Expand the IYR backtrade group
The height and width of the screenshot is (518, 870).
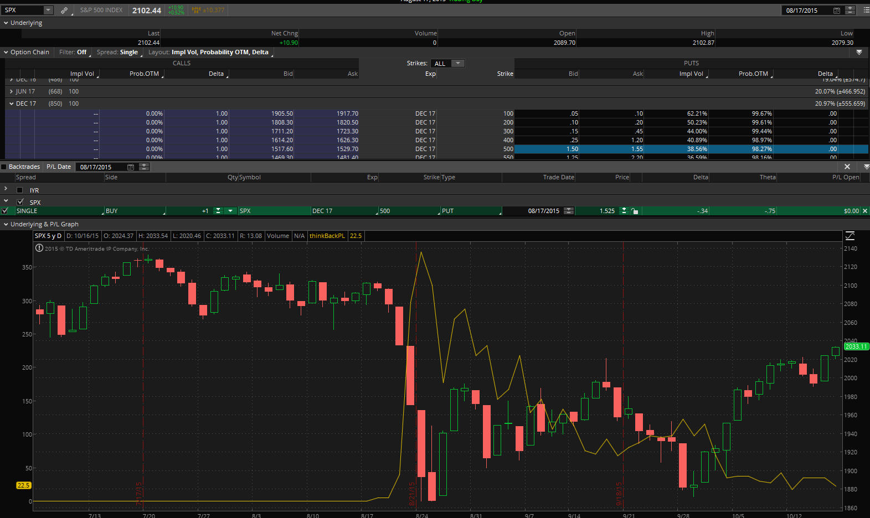(x=6, y=189)
